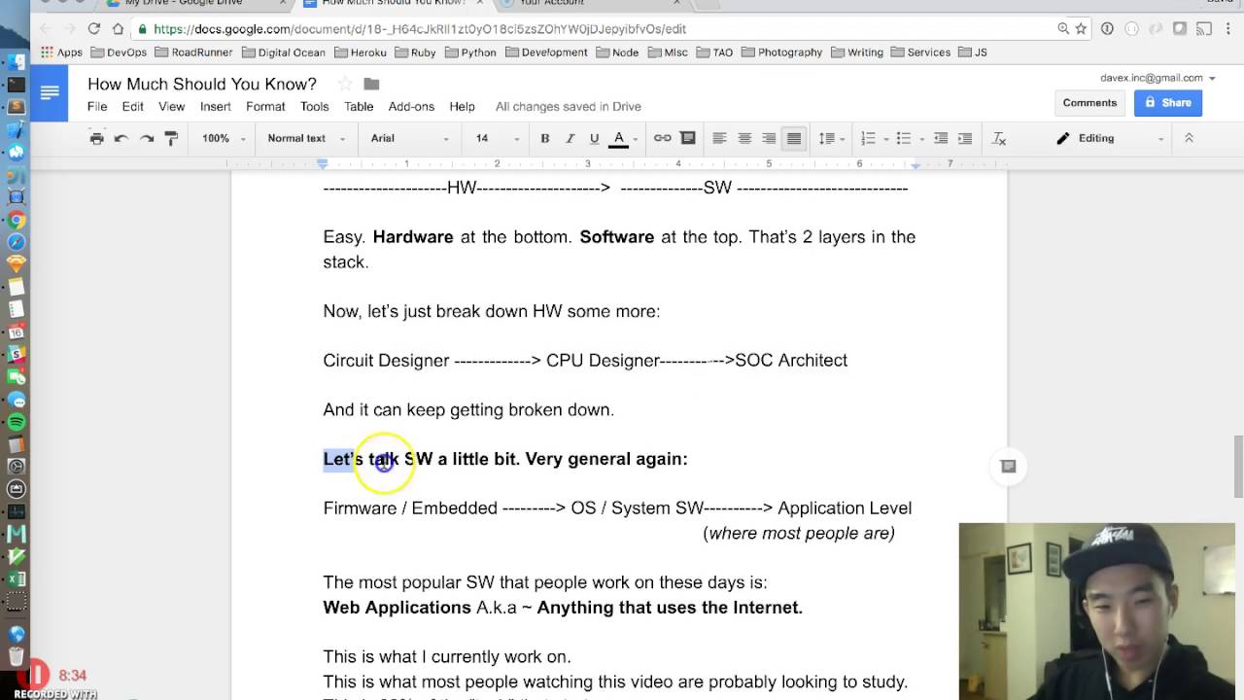Image resolution: width=1244 pixels, height=700 pixels.
Task: Open the Help menu
Action: 462,106
